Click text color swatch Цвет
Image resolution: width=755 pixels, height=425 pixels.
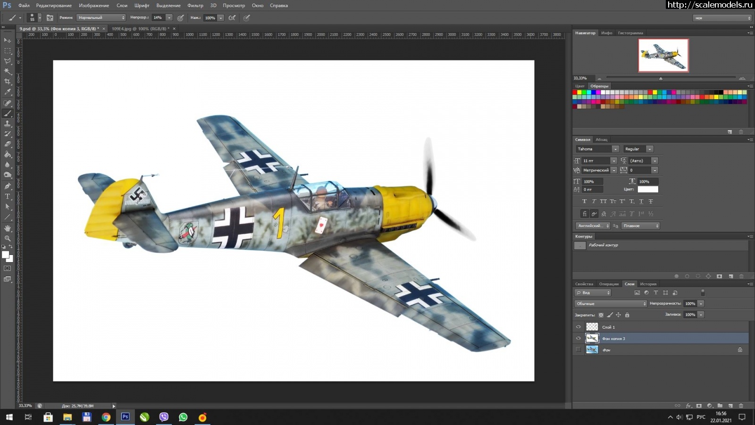[x=648, y=189]
